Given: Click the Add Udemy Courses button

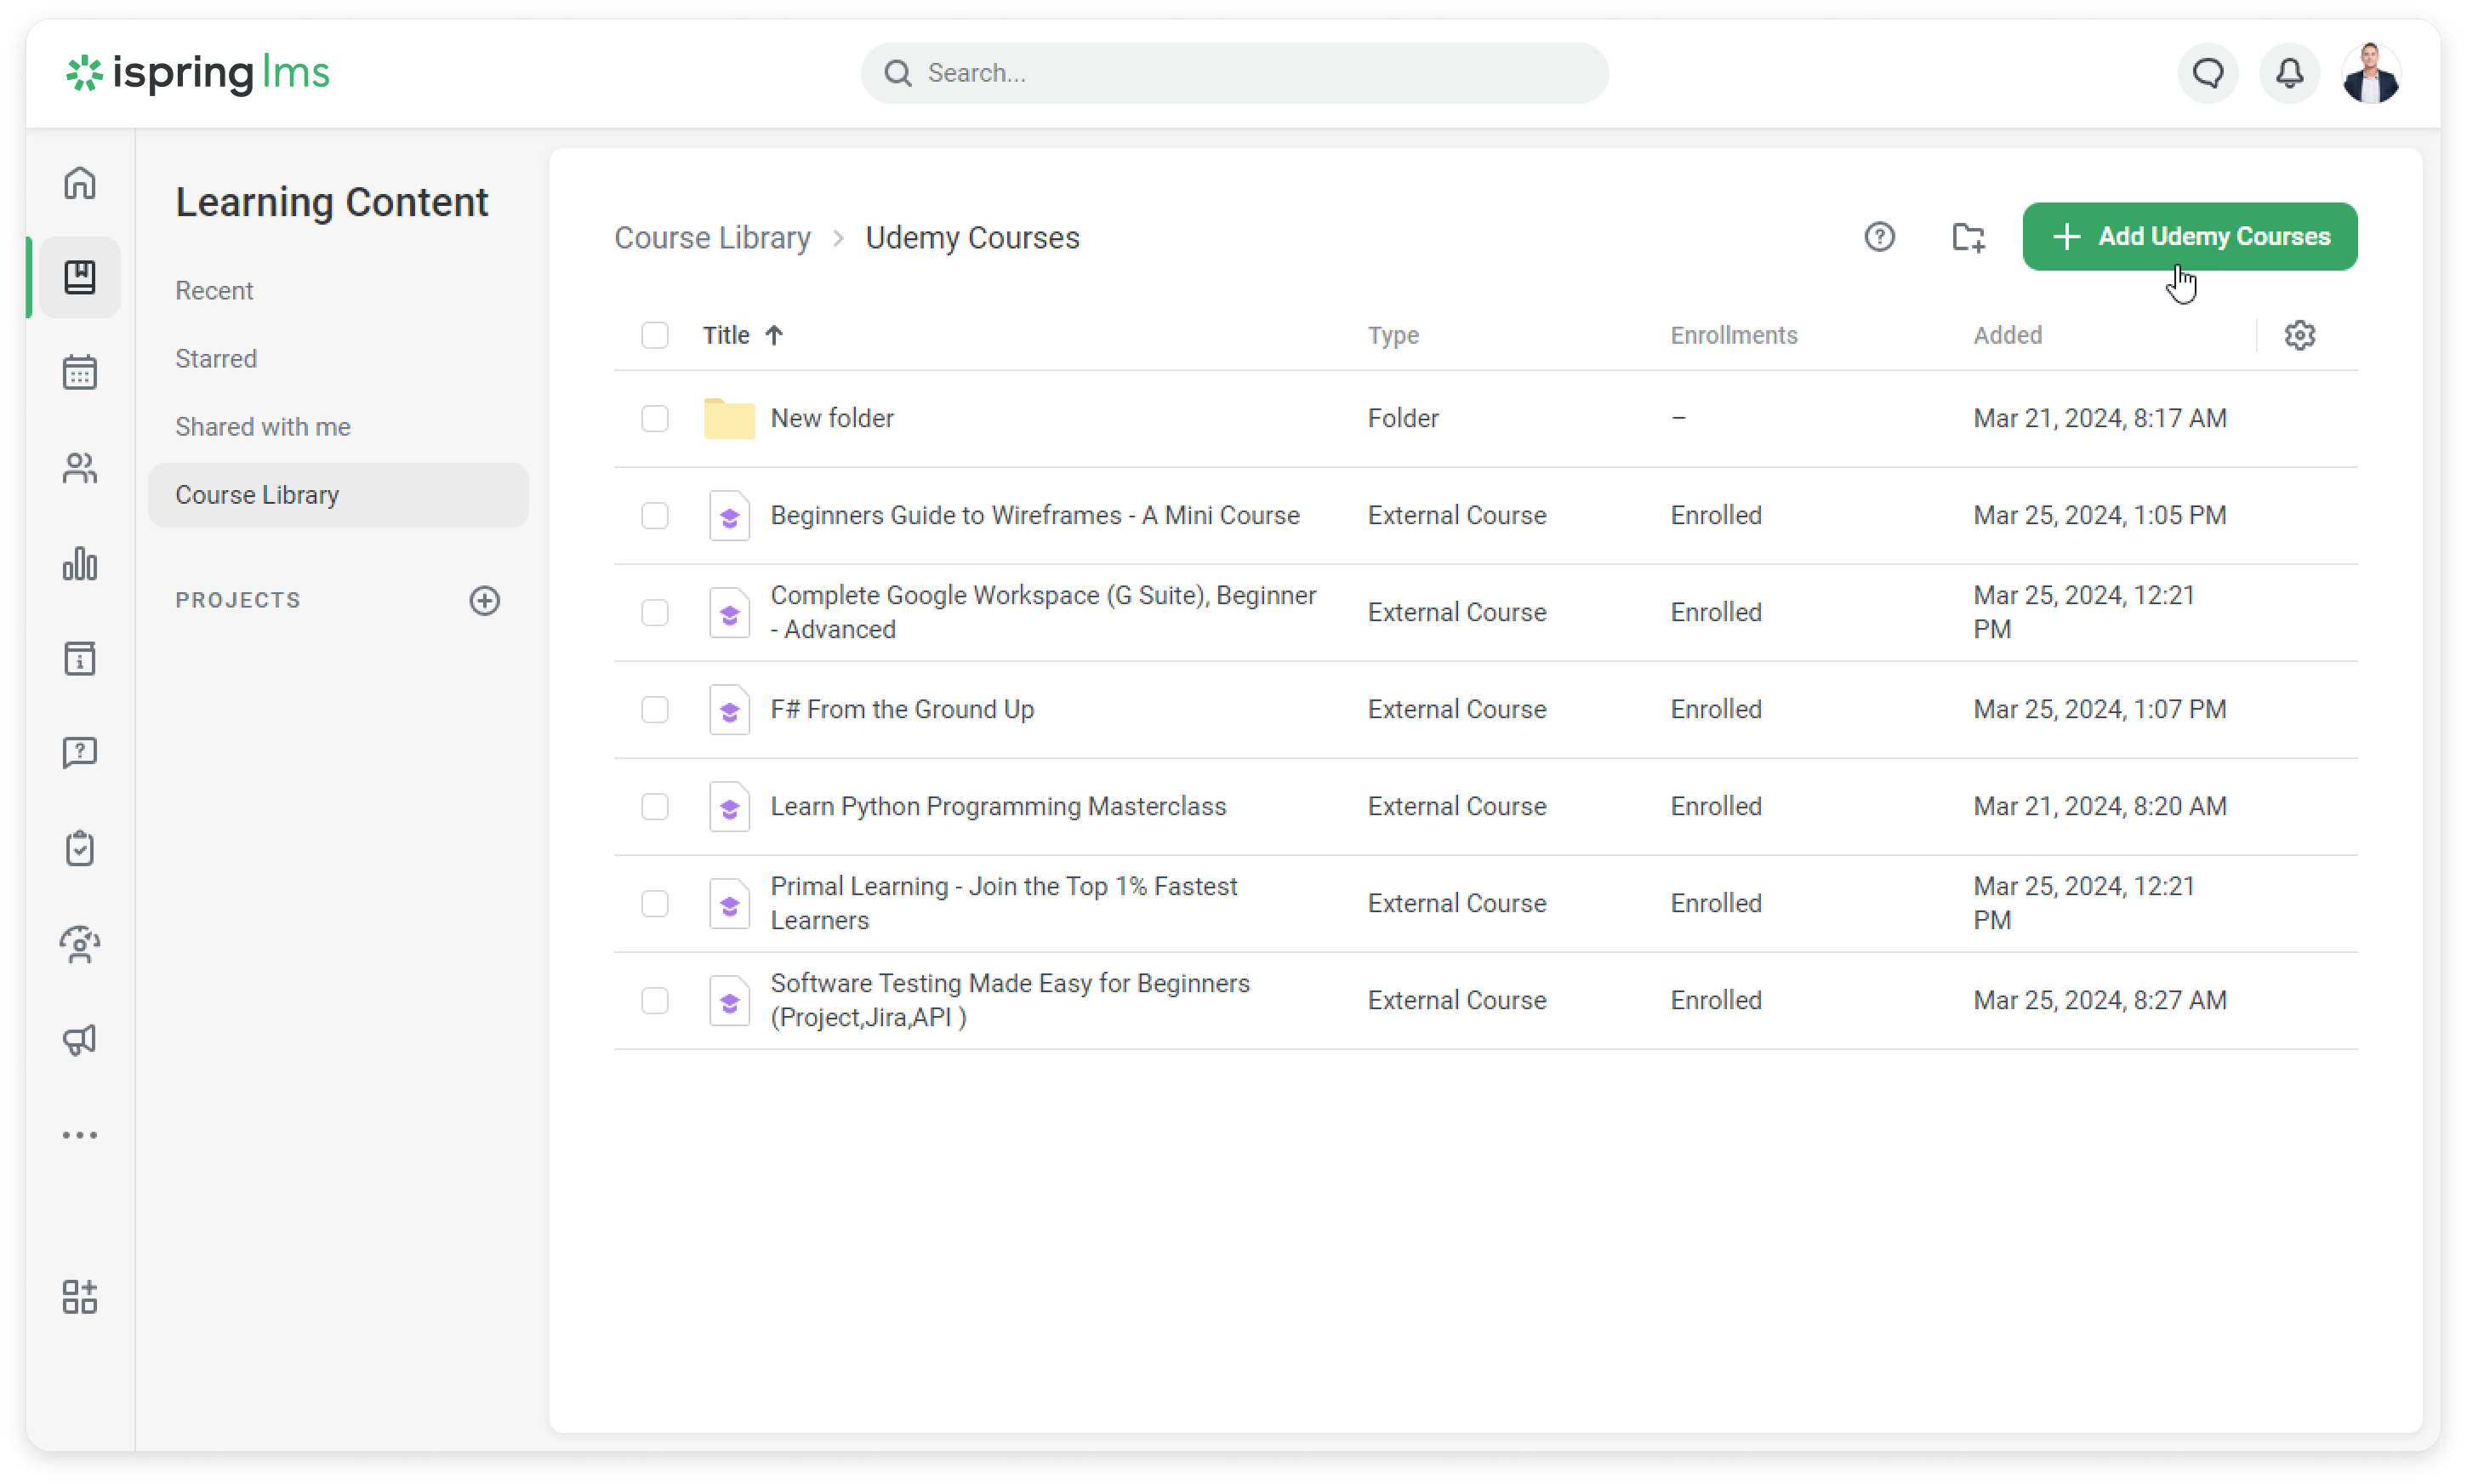Looking at the screenshot, I should [x=2189, y=237].
